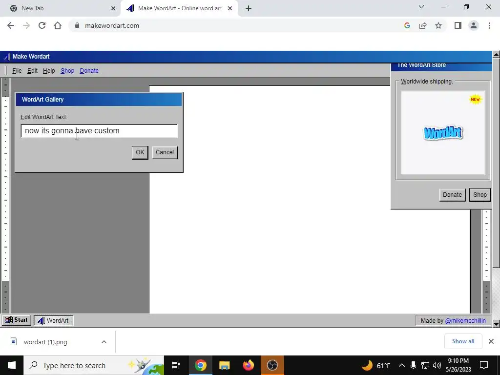The height and width of the screenshot is (375, 500).
Task: Open Windows notification center
Action: [x=484, y=365]
